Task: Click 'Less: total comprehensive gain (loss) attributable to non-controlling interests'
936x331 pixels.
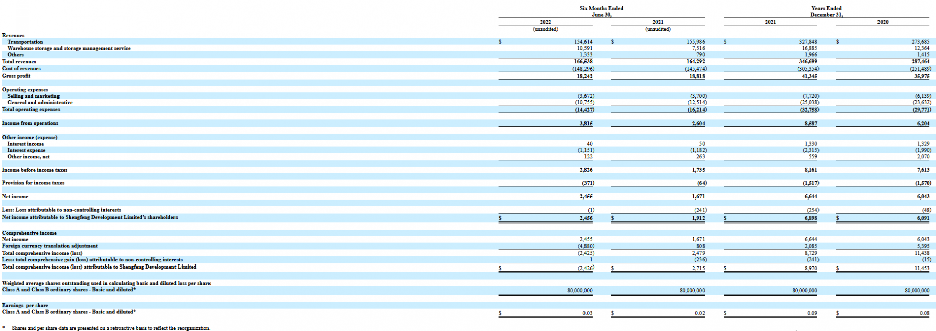Action: 92,260
